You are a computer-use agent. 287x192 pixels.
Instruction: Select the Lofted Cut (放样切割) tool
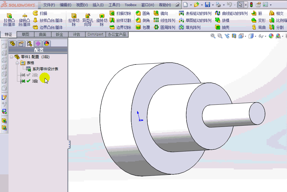(x=120, y=20)
